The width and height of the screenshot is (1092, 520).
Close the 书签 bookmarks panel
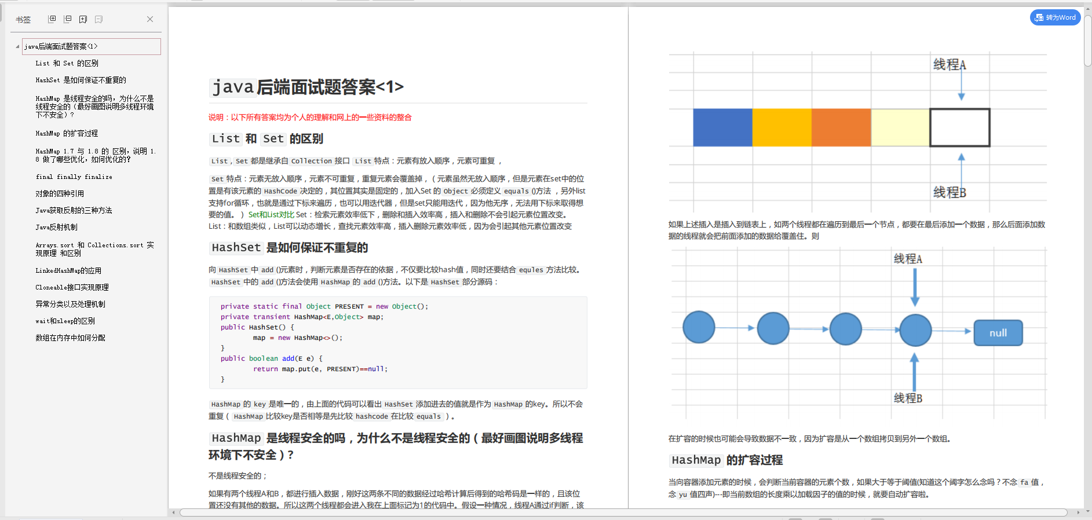(x=150, y=19)
